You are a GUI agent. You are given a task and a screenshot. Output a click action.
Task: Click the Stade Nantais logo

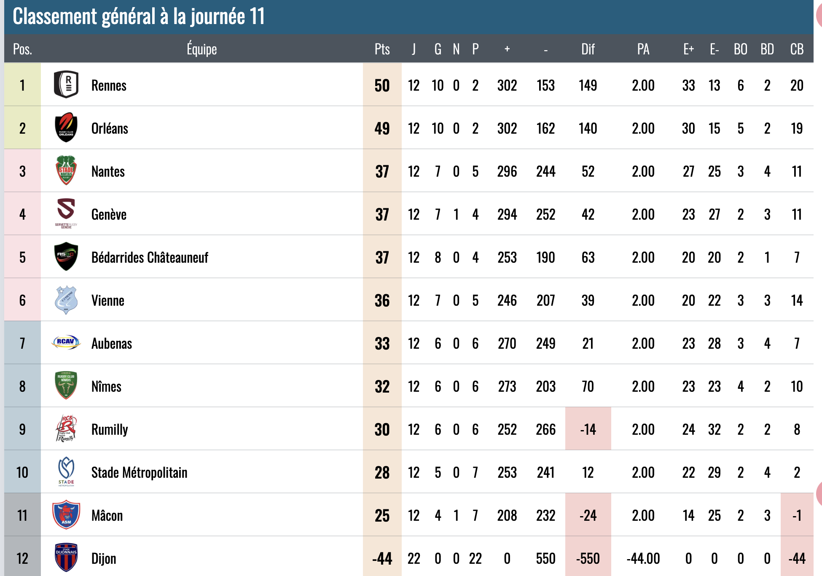point(66,170)
